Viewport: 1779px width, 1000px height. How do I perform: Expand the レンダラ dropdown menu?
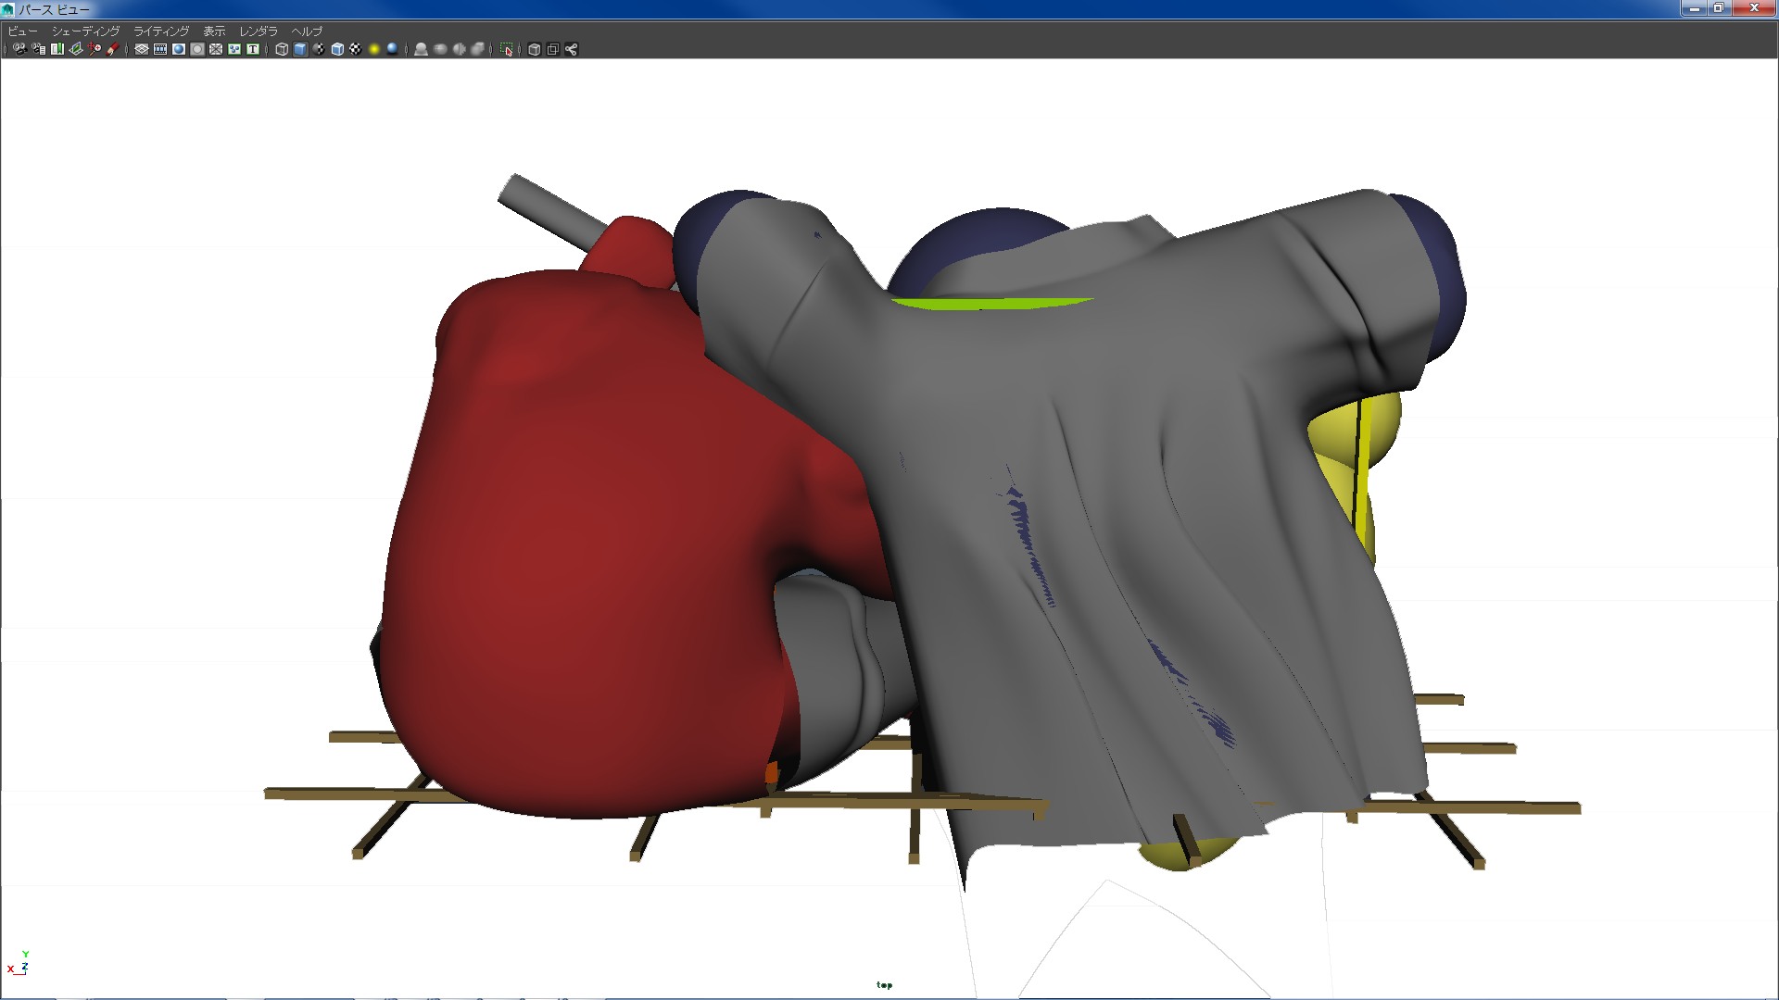tap(259, 31)
